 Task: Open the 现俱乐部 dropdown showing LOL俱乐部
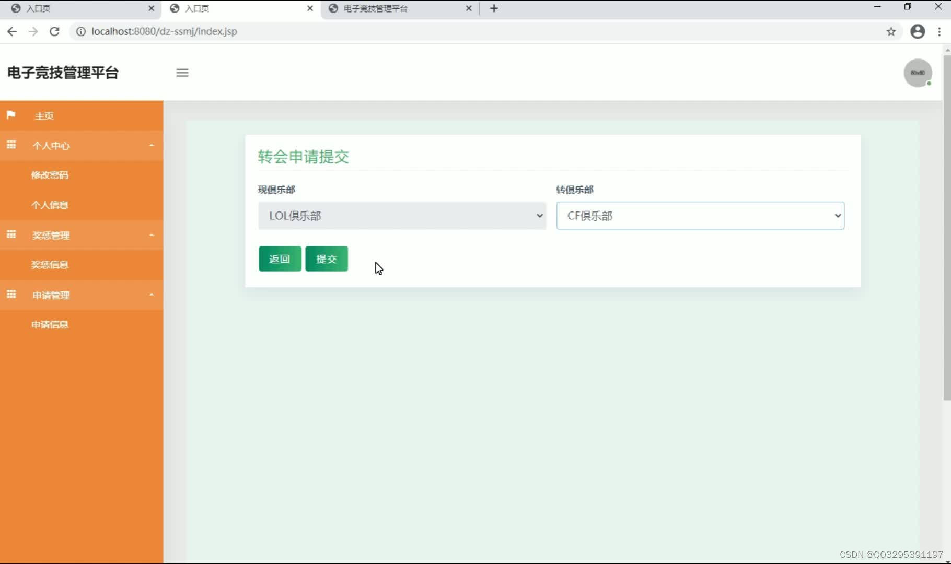402,216
